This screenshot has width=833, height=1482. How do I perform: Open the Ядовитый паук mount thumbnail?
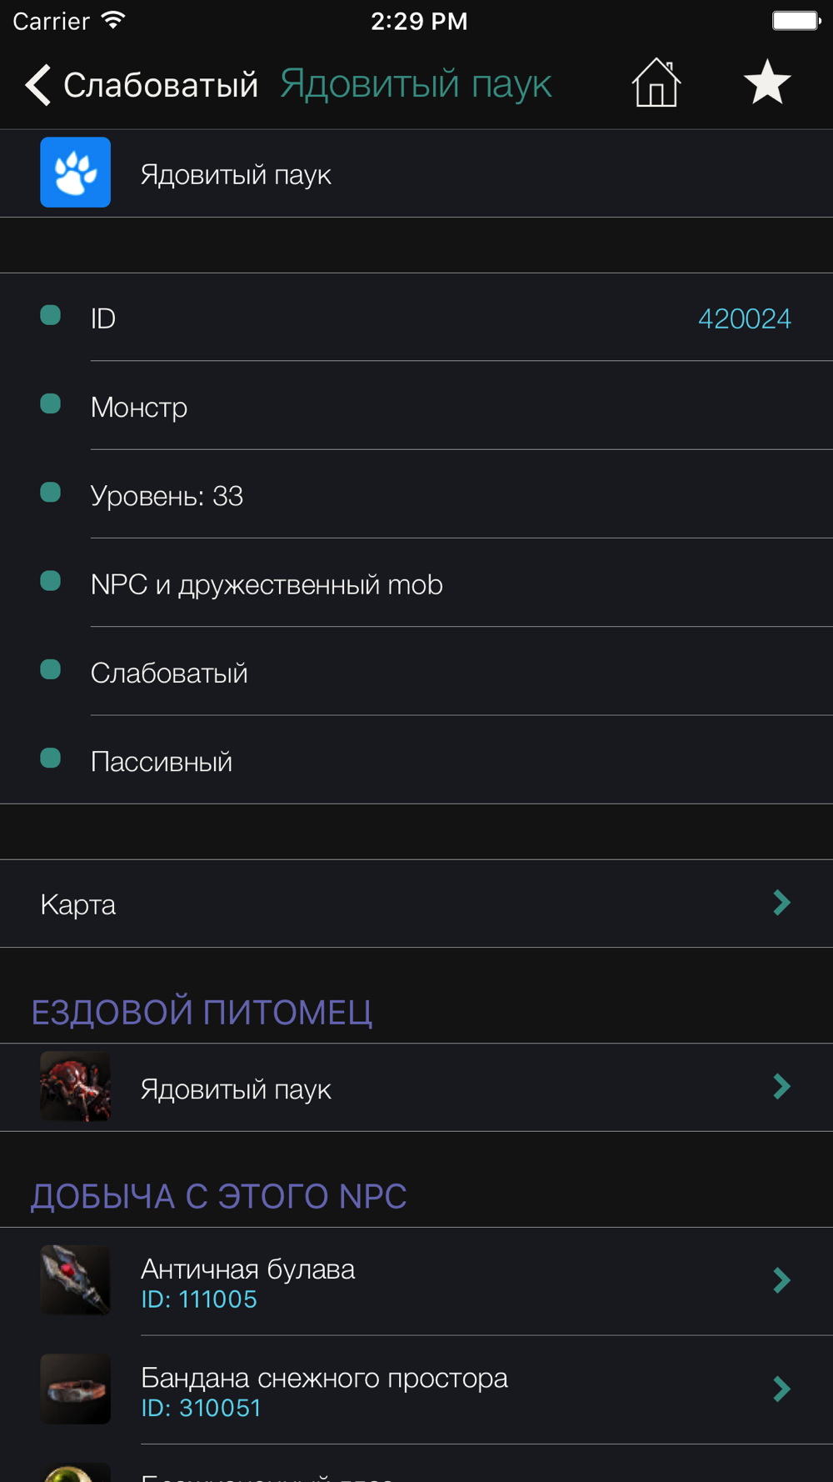pyautogui.click(x=76, y=1087)
